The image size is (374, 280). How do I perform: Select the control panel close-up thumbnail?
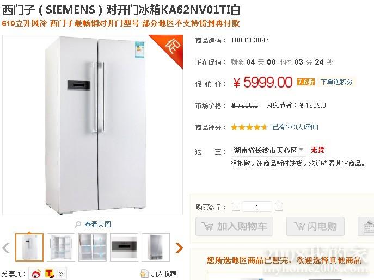(124, 247)
